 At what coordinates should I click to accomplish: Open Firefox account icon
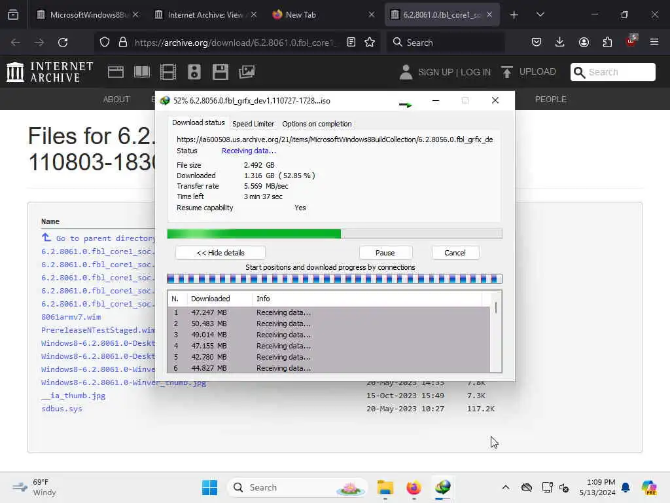coord(584,43)
